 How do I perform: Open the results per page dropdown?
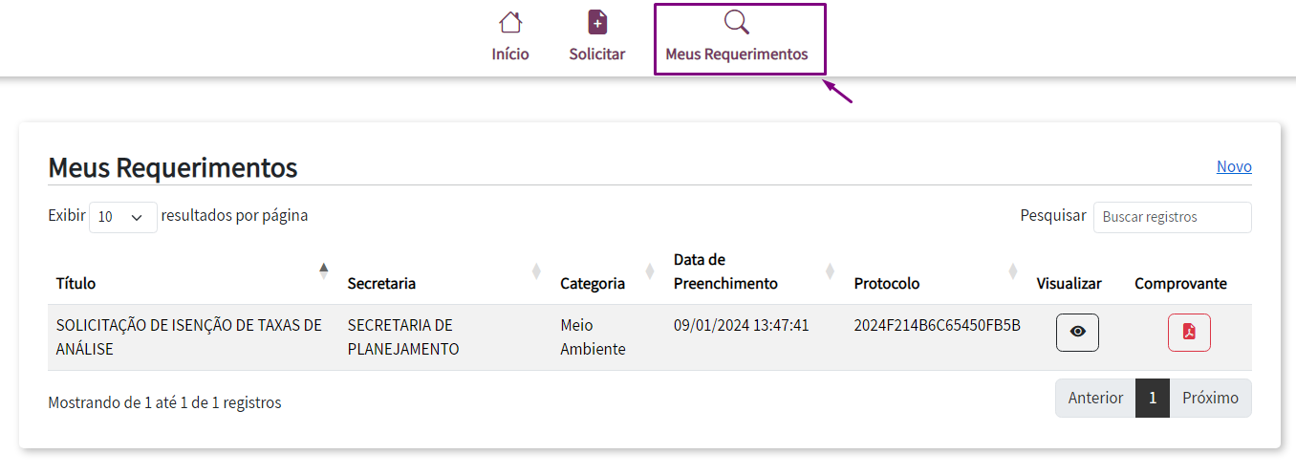[122, 217]
